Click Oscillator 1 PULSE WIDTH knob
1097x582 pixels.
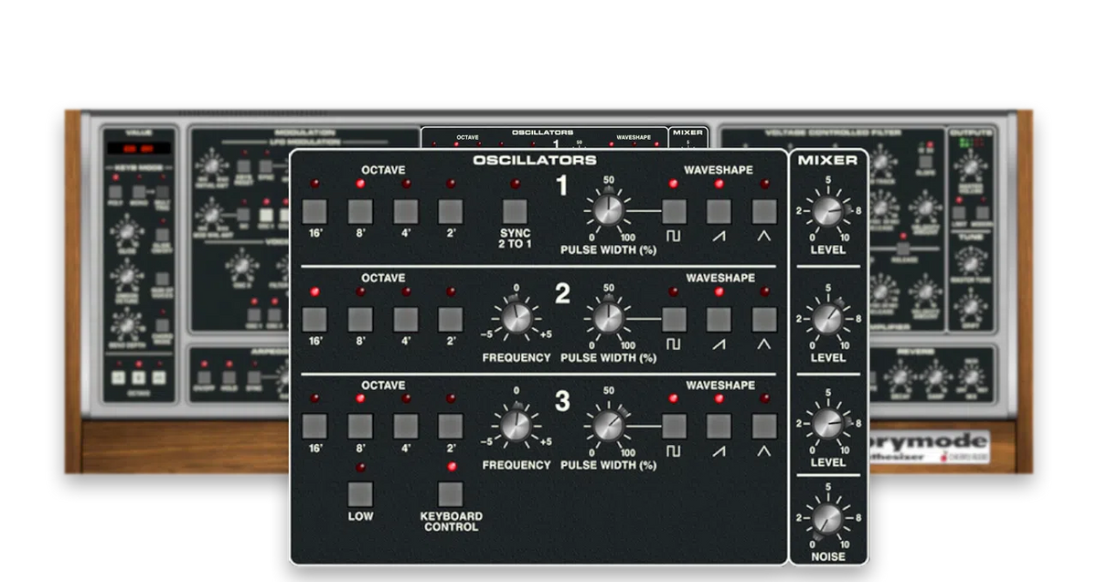(x=607, y=212)
